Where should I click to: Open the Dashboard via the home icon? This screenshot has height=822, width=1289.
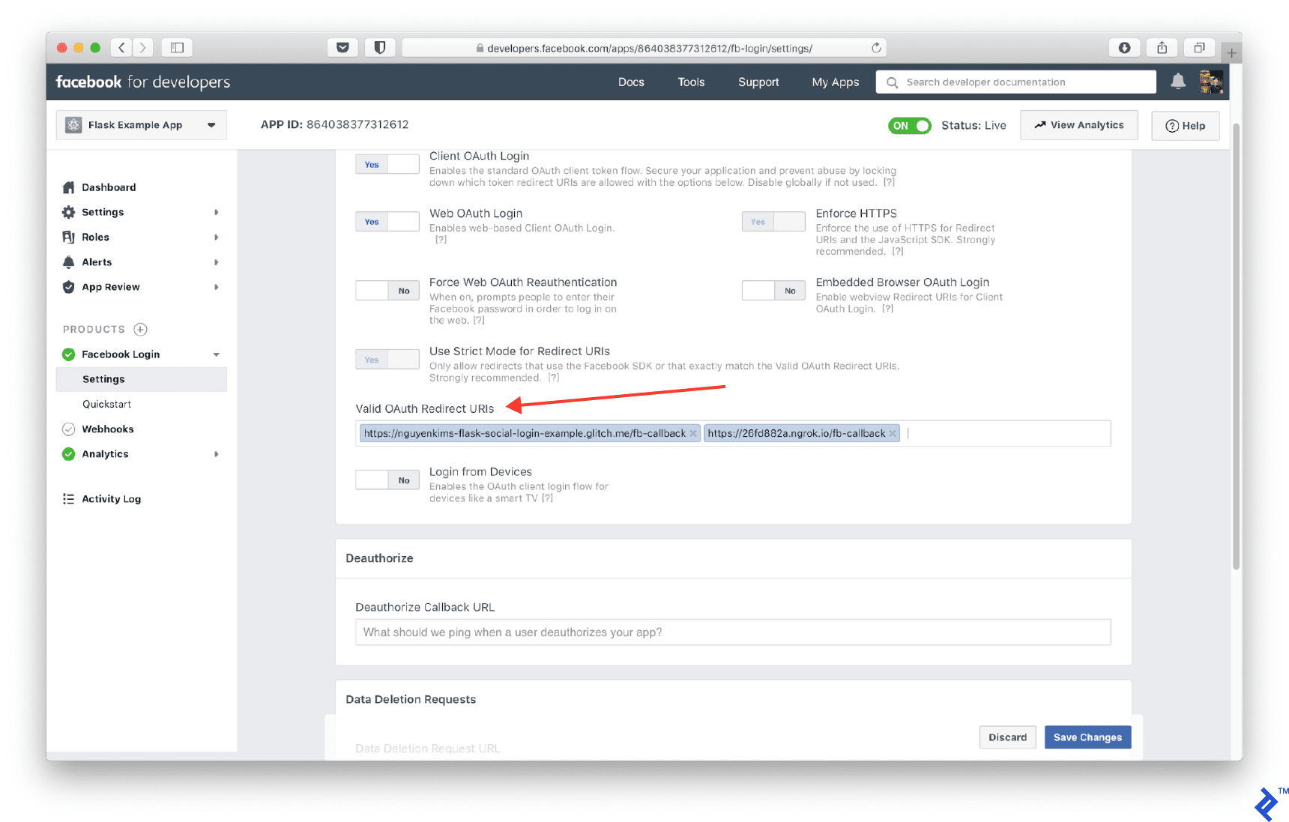coord(69,187)
